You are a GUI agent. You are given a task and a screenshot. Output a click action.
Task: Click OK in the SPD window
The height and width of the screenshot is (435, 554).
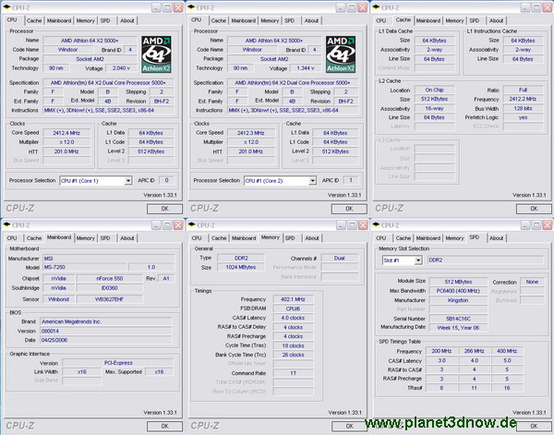click(x=534, y=426)
